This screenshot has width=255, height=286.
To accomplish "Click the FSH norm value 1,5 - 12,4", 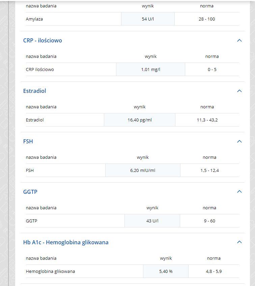I will click(x=209, y=170).
